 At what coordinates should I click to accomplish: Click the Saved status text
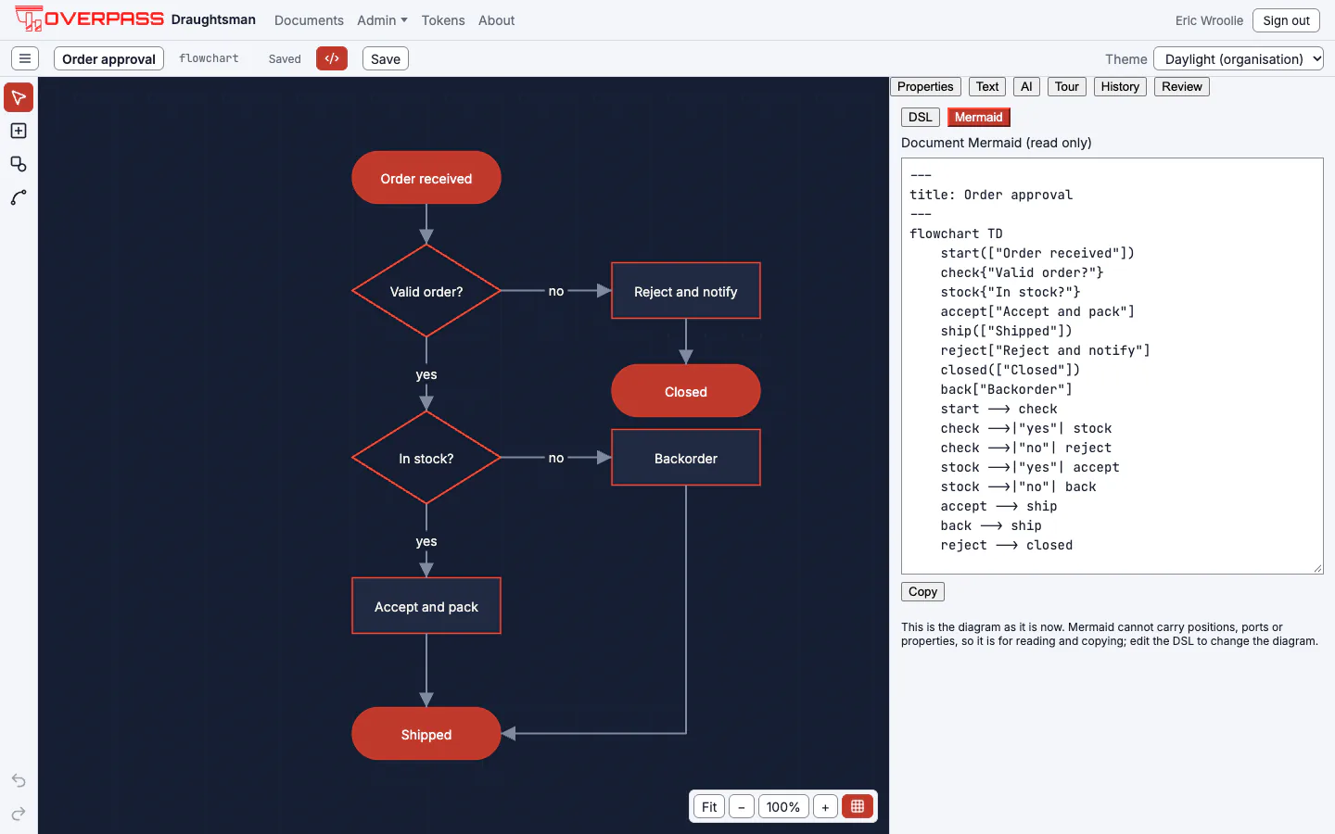[285, 58]
